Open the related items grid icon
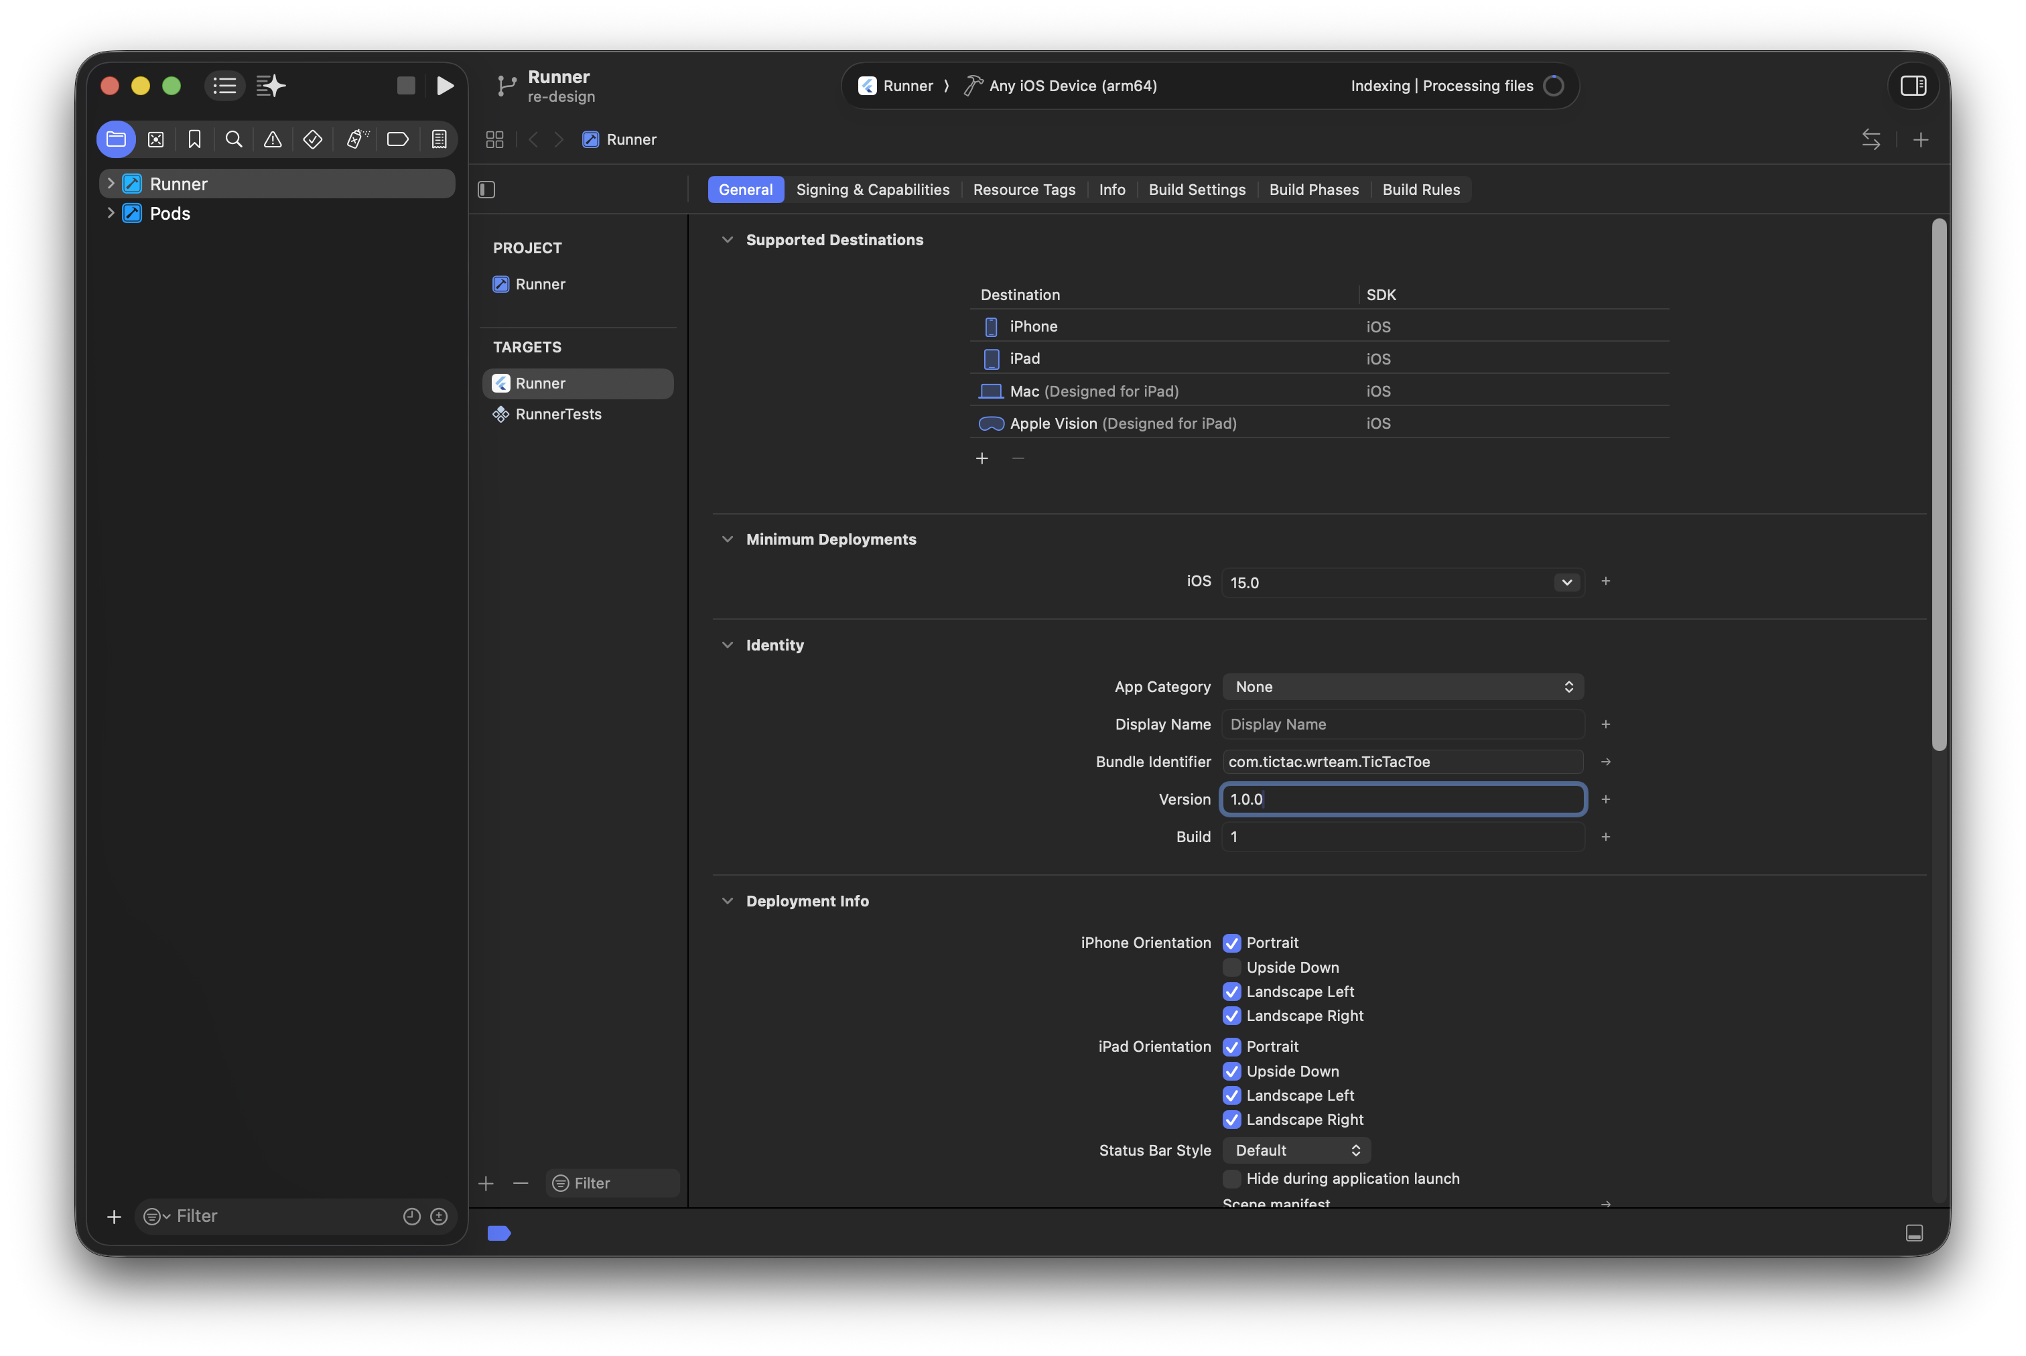This screenshot has height=1356, width=2026. (x=494, y=139)
